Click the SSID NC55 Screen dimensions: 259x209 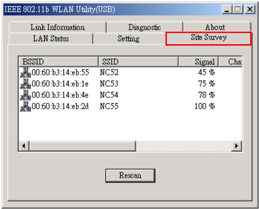pyautogui.click(x=109, y=106)
